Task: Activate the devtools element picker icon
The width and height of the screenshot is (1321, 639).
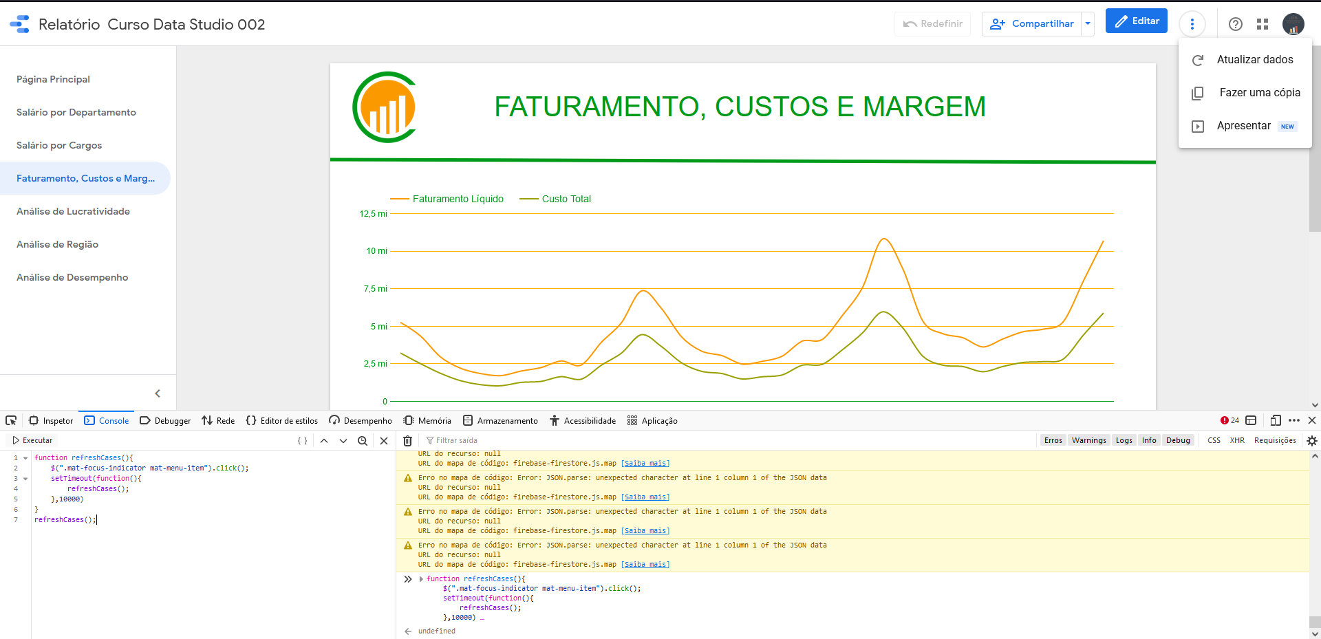Action: coord(11,420)
